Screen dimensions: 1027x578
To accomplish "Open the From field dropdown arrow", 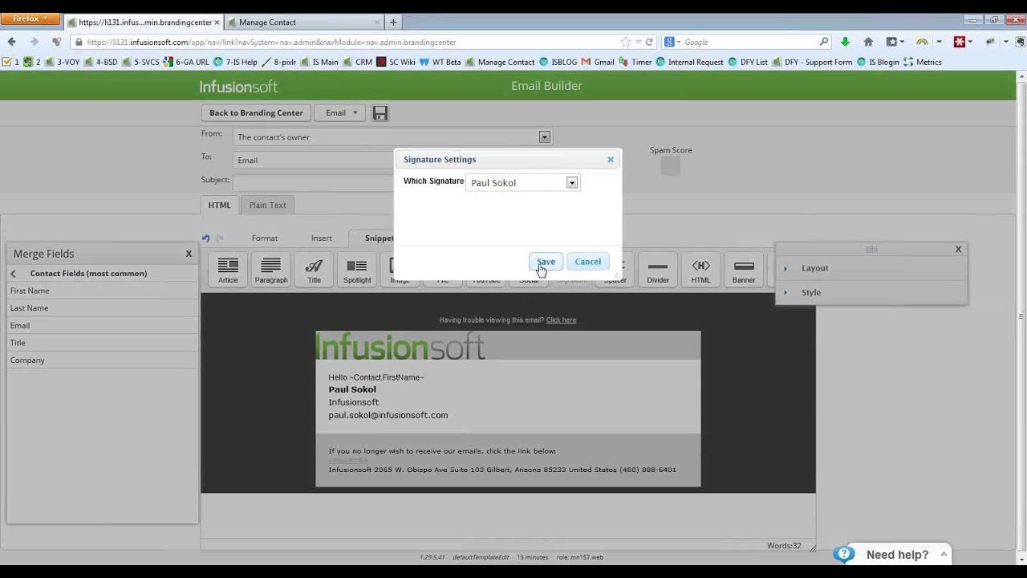I will 544,137.
